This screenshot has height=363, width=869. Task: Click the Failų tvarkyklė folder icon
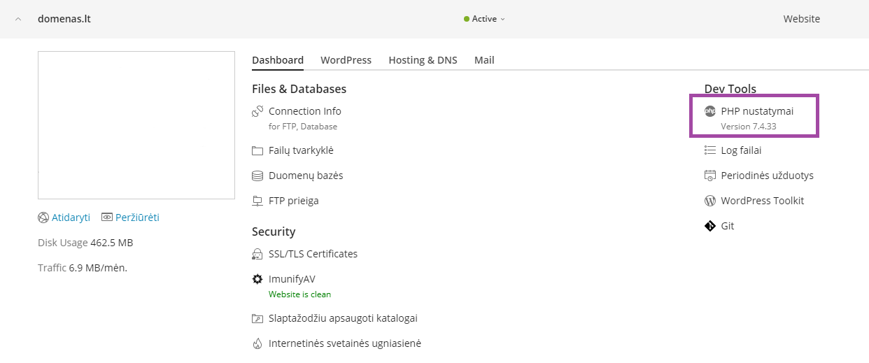pos(257,150)
